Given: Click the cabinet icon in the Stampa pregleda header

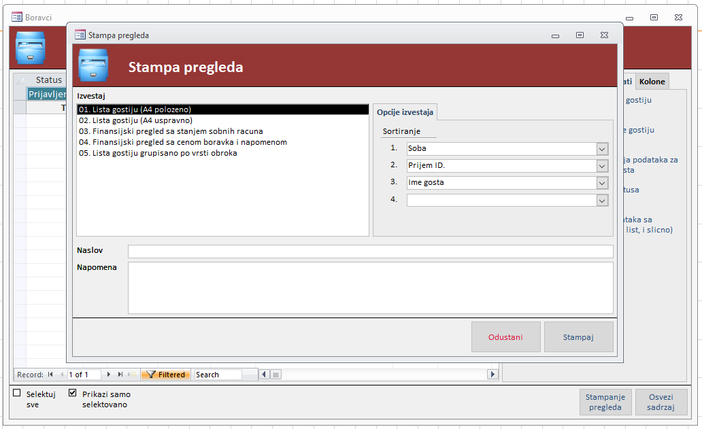Looking at the screenshot, I should [x=94, y=67].
